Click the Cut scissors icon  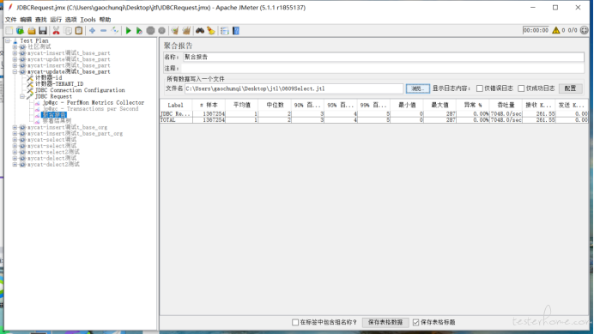tap(56, 31)
